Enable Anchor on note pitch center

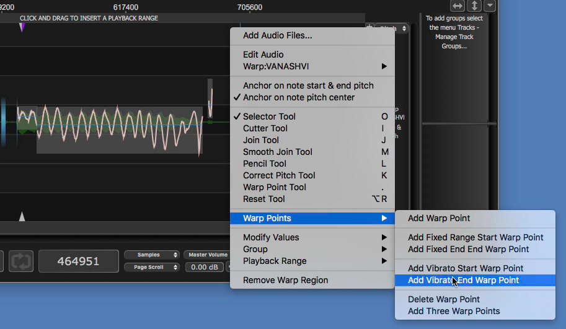[299, 97]
